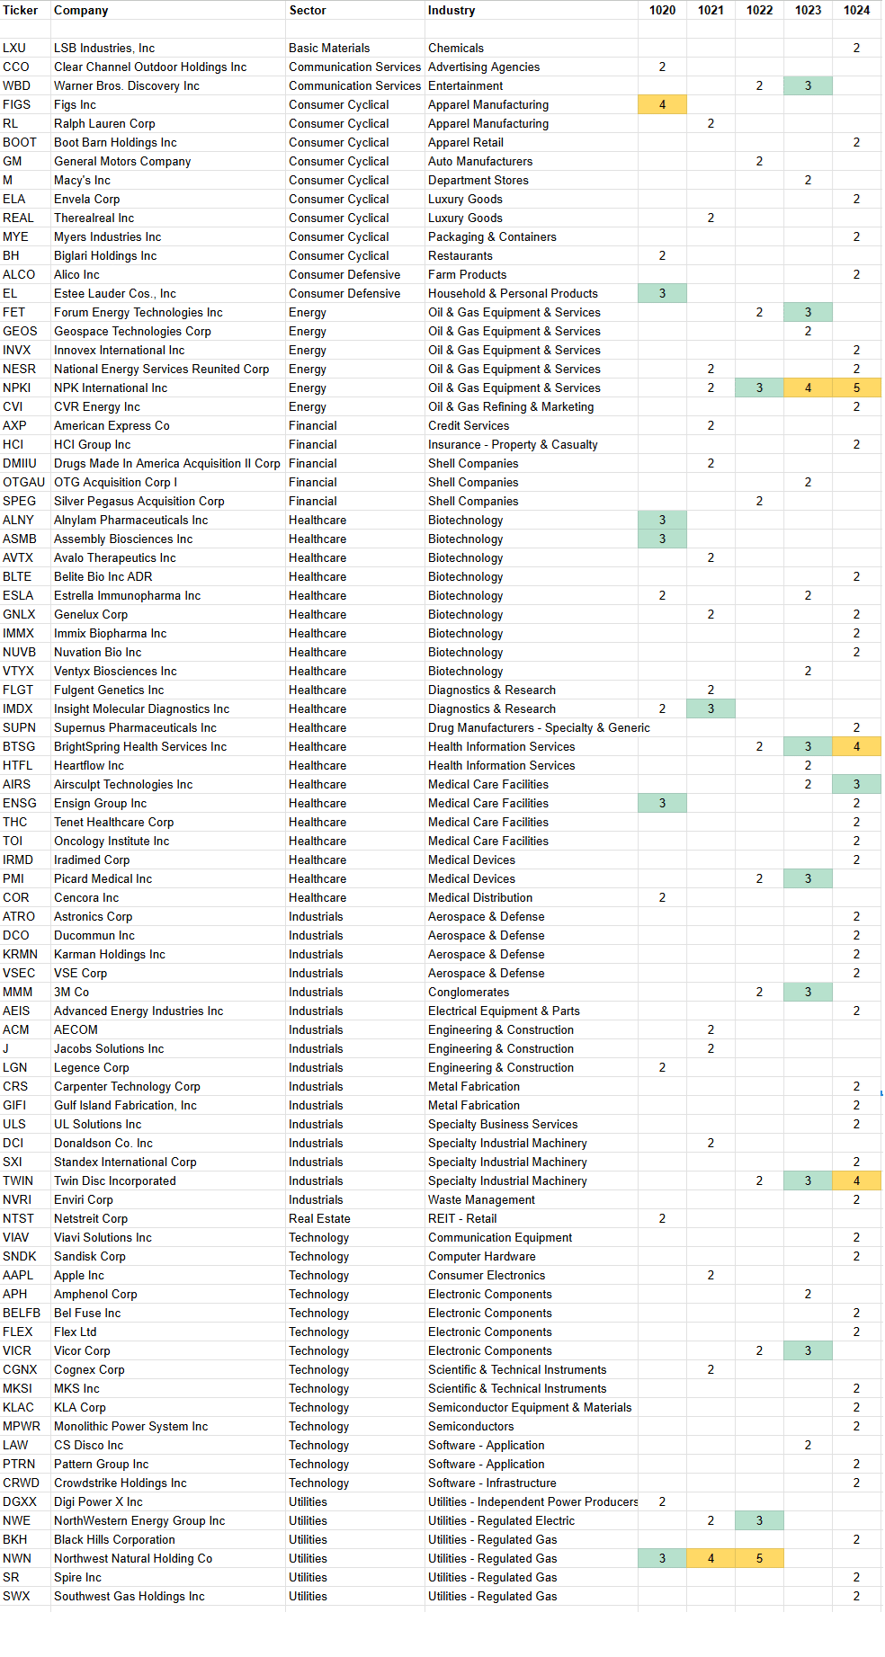Select the yellow 5 cell in the NWN row

[759, 1558]
